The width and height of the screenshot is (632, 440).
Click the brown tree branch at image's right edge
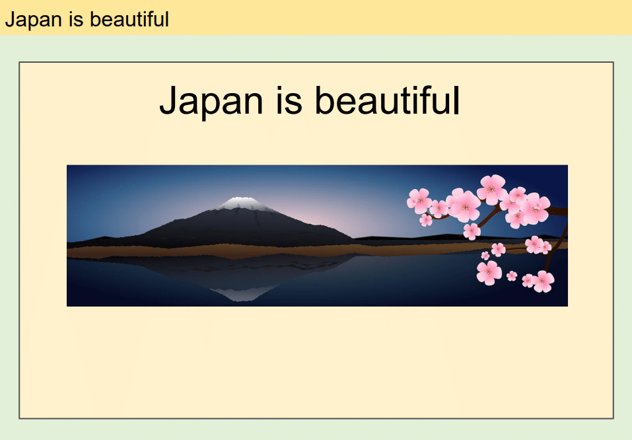[558, 211]
